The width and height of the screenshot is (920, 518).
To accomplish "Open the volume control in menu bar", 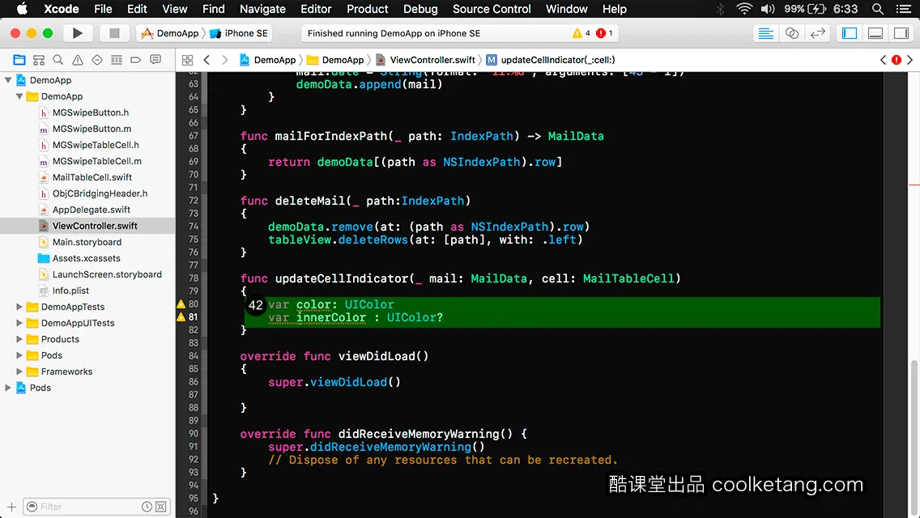I will click(768, 9).
